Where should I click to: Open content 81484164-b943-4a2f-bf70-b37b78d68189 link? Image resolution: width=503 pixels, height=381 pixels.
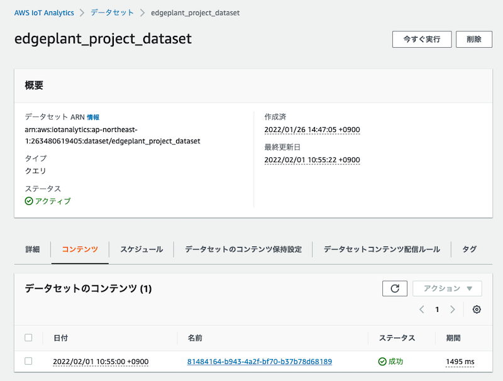click(x=260, y=362)
